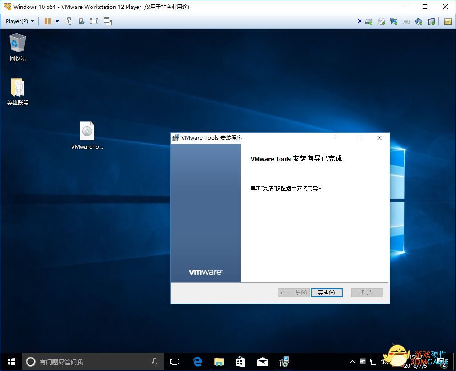Minimize the VMware Tools setup dialog
Viewport: 456px width, 371px height.
point(339,138)
